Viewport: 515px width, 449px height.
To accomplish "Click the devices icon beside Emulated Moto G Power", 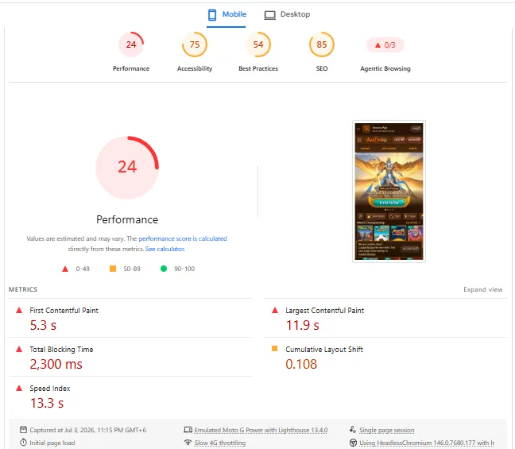I will (x=188, y=430).
